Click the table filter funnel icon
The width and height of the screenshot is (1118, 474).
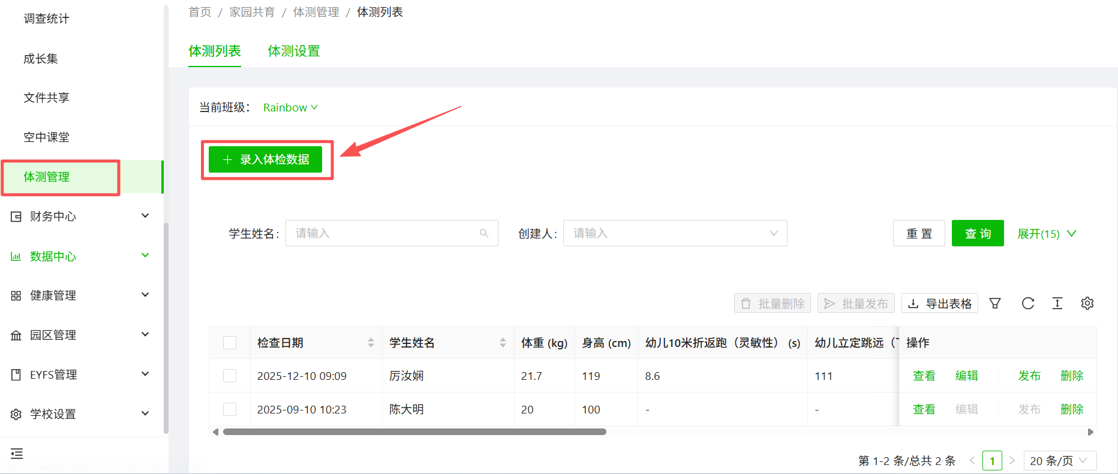(995, 303)
